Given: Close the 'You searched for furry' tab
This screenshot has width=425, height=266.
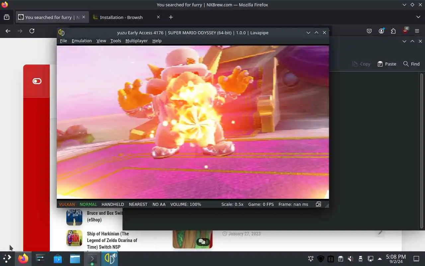Looking at the screenshot, I should coord(84,17).
